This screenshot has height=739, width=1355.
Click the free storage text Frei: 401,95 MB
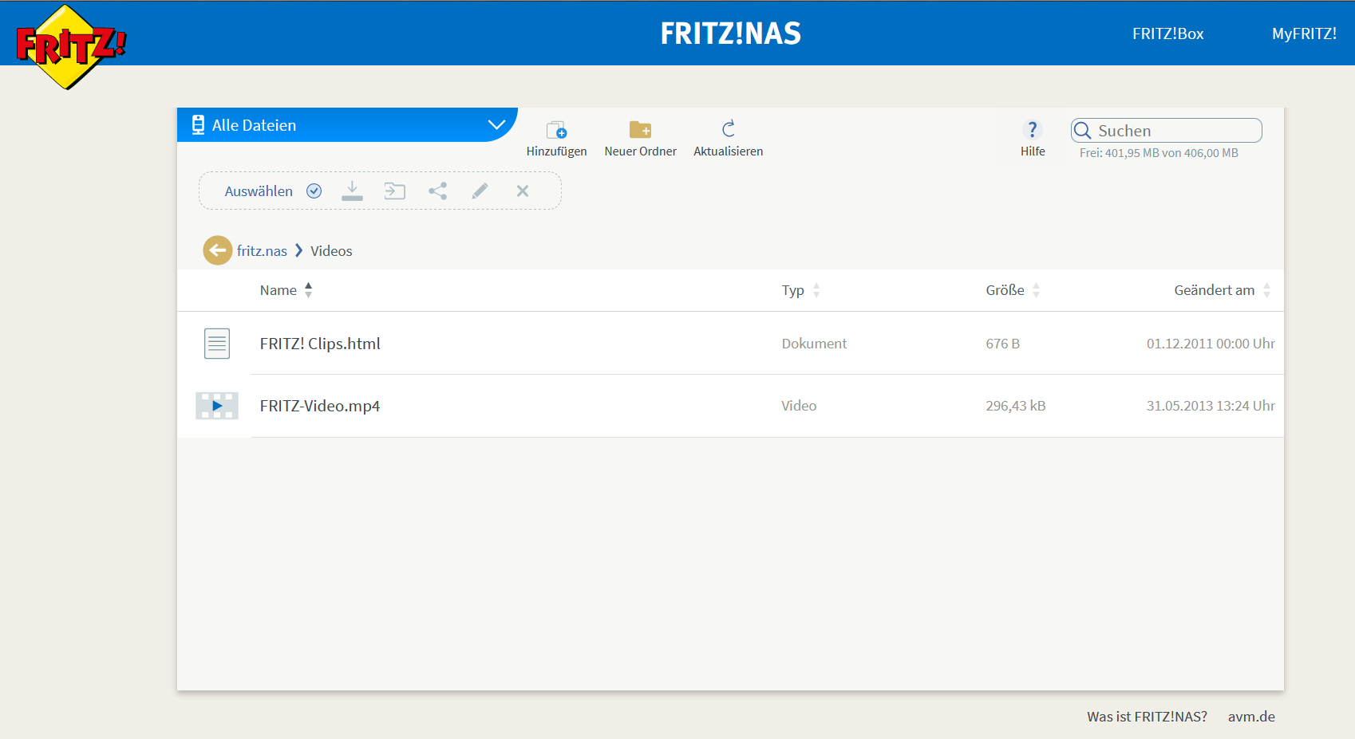pyautogui.click(x=1159, y=153)
